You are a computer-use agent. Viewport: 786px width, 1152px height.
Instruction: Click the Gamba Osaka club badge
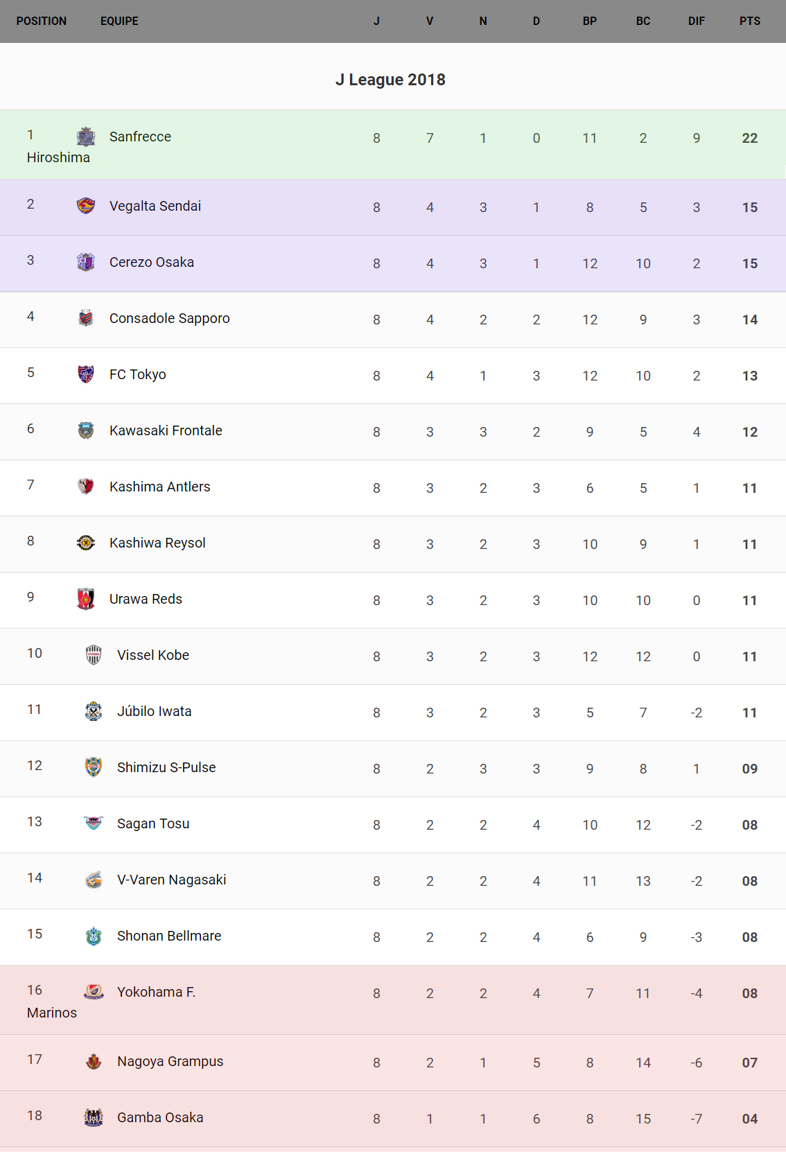point(94,1117)
